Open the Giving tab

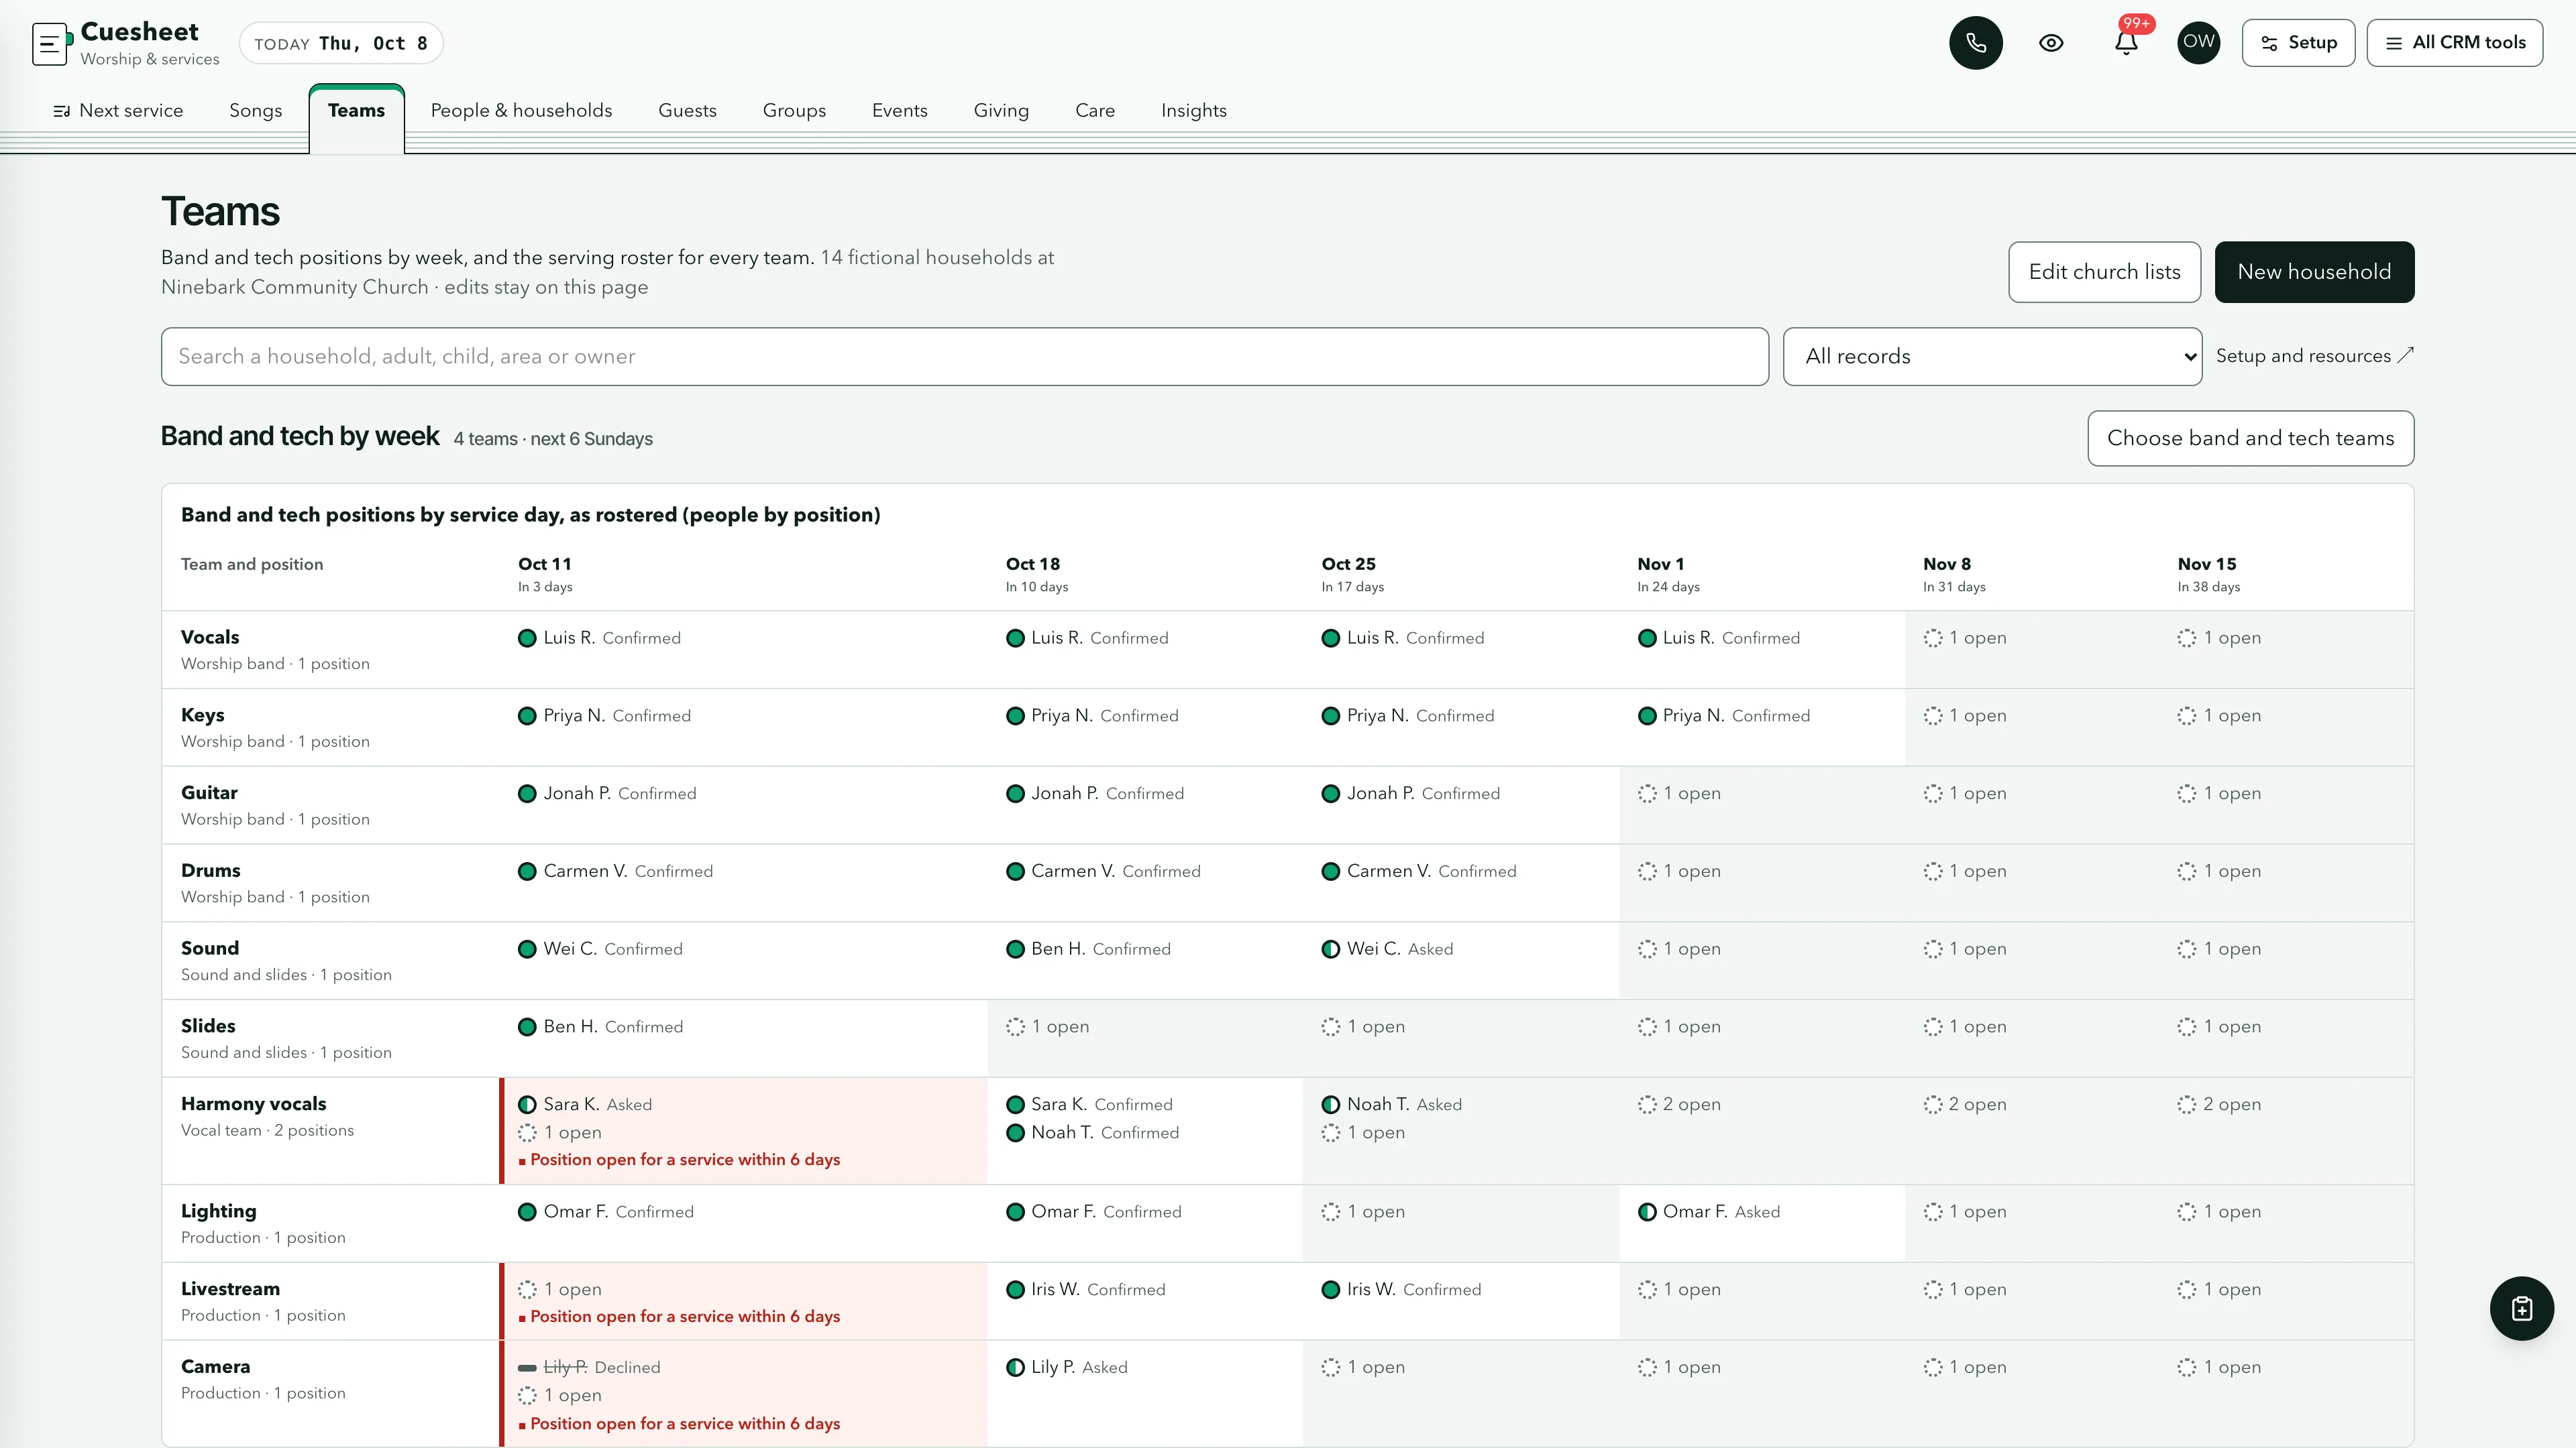1001,111
